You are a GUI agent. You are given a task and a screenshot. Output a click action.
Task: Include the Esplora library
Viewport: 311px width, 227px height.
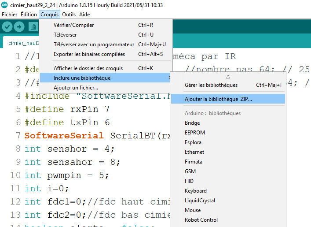click(228, 142)
